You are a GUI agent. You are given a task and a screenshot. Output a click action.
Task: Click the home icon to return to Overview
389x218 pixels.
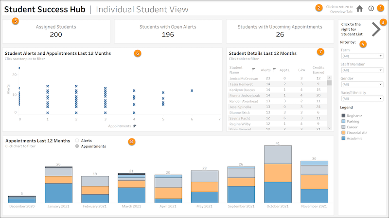pos(360,8)
